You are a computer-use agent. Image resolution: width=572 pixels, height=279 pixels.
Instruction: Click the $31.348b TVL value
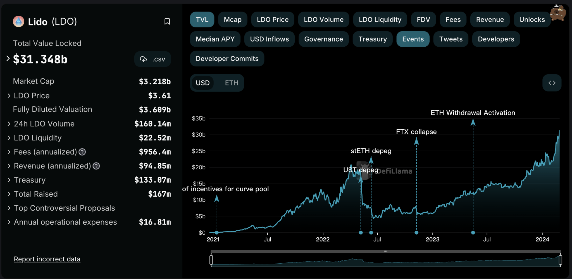click(x=40, y=59)
